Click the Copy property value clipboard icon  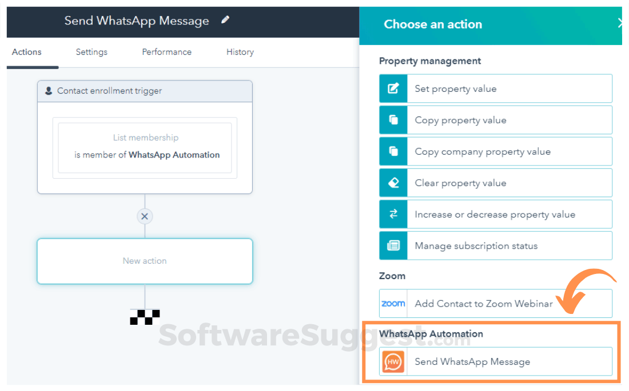click(x=393, y=120)
